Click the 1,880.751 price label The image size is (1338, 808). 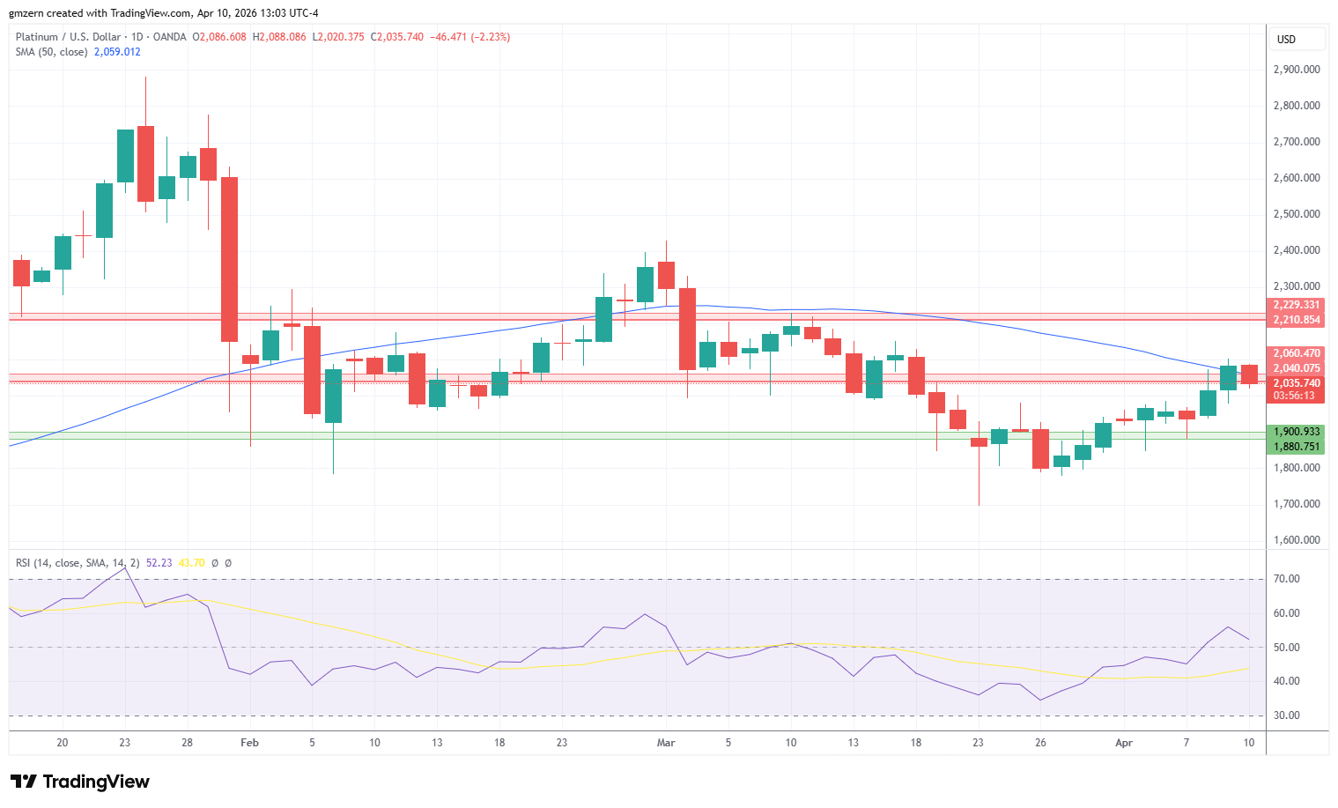coord(1297,447)
